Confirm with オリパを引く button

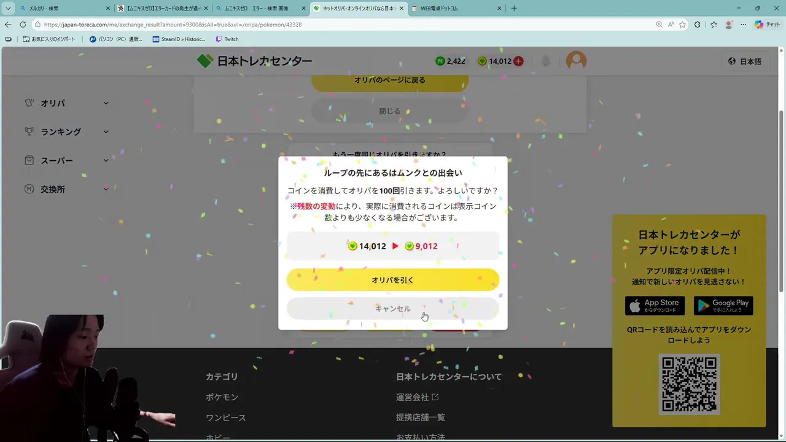point(393,280)
